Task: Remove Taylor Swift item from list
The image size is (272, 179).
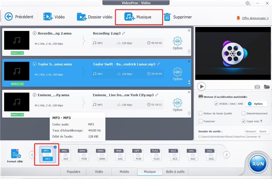Action: (189, 61)
